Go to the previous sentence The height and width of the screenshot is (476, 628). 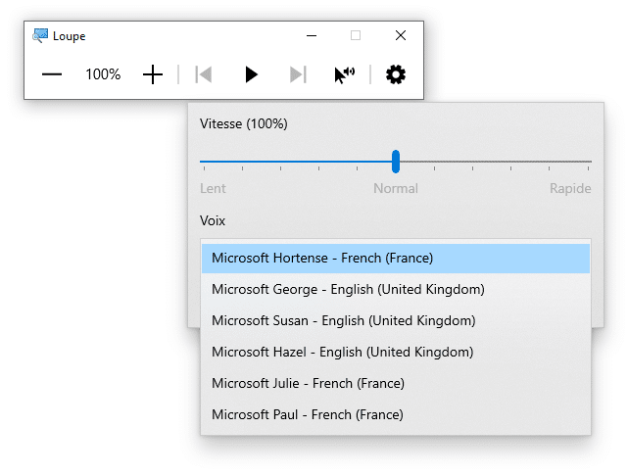pyautogui.click(x=204, y=74)
